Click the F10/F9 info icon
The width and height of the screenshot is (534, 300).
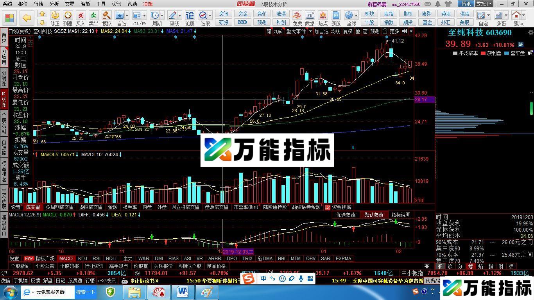(x=137, y=16)
